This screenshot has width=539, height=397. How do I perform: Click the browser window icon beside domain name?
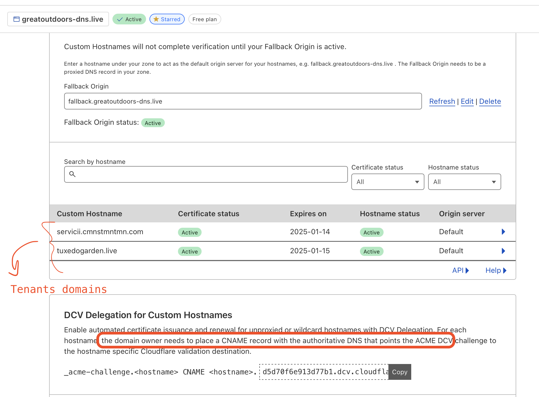tap(16, 19)
